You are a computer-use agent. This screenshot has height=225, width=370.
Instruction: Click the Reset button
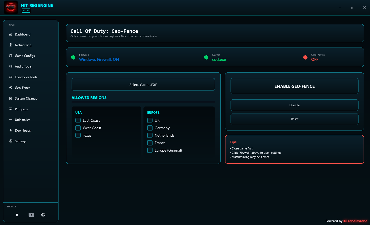click(294, 119)
